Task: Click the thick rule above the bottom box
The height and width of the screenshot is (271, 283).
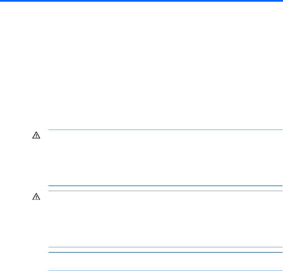Action: 165,252
